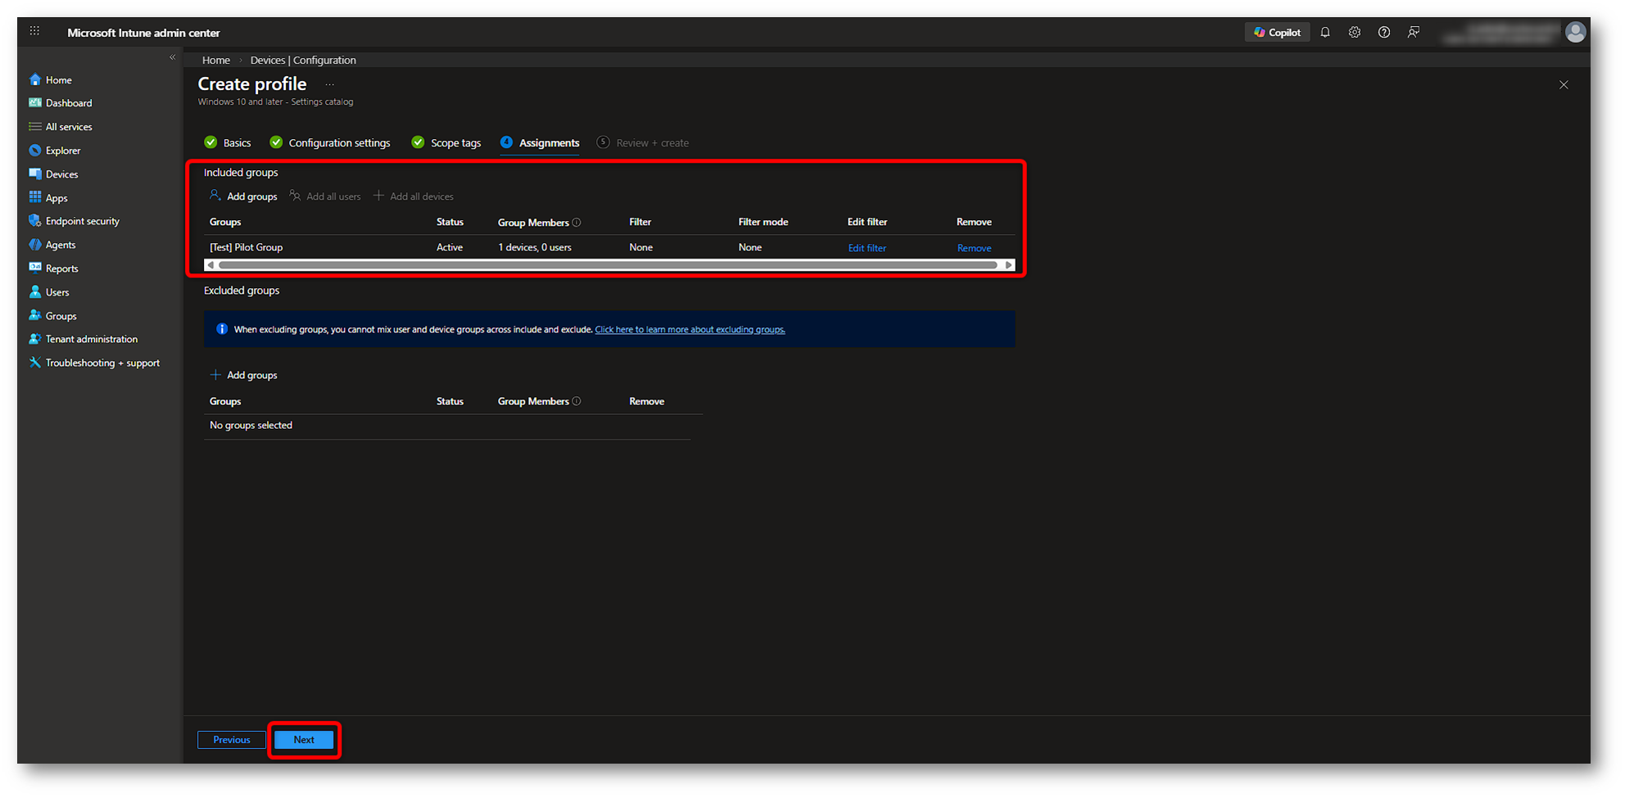Viewport: 1625px width, 798px height.
Task: Click the Agents icon in sidebar
Action: 35,245
